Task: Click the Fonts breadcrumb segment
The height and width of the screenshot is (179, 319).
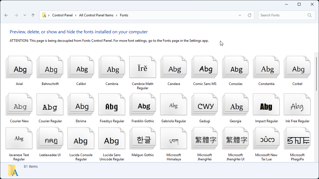Action: (x=124, y=15)
